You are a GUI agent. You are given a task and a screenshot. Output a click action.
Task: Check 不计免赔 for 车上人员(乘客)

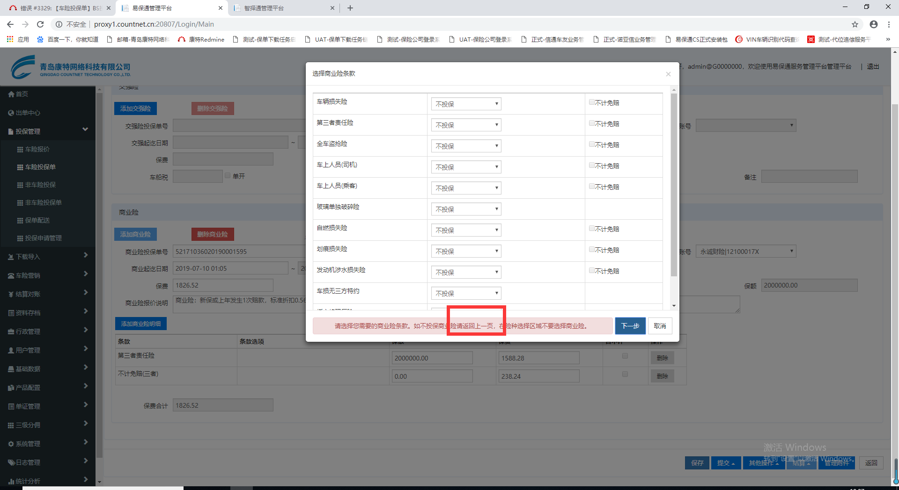[x=592, y=187]
